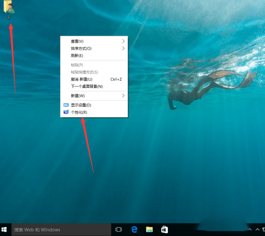
Task: Launch Microsoft Edge from the taskbar
Action: click(x=134, y=229)
